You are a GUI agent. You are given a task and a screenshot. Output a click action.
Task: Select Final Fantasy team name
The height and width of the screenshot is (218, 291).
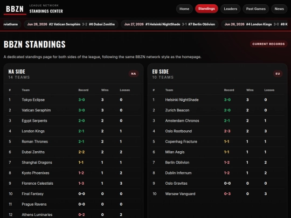click(x=32, y=194)
